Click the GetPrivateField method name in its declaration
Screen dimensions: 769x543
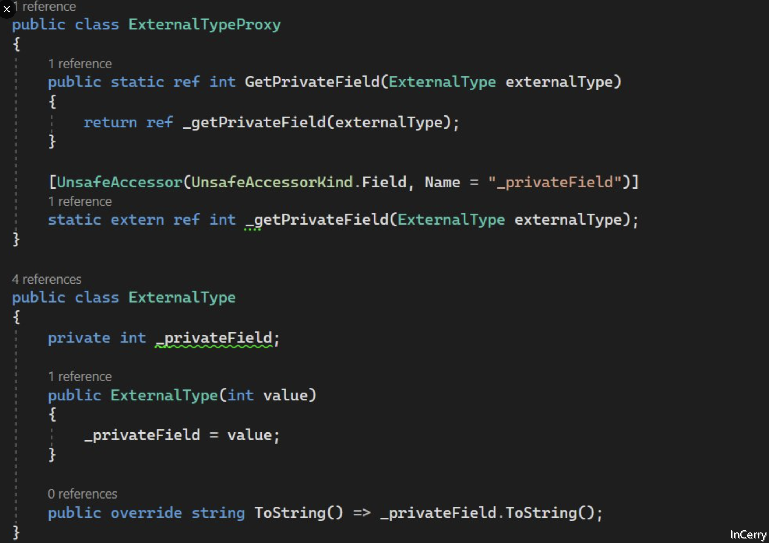pos(312,82)
